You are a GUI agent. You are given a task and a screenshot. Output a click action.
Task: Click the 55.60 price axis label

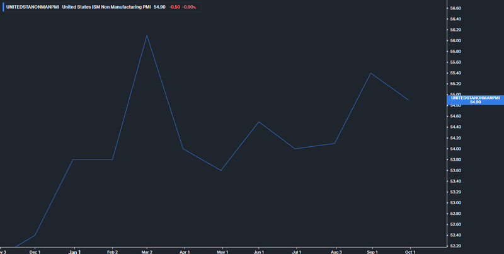[x=455, y=62]
